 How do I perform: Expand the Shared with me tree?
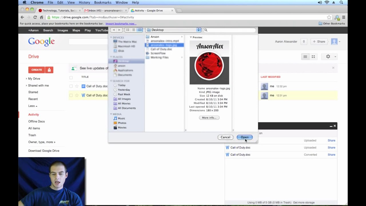26,86
